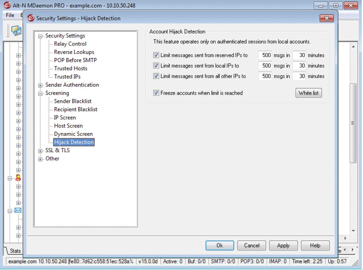Open the File menu in MDaemon
Viewport: 363px width, 270px height.
point(10,15)
